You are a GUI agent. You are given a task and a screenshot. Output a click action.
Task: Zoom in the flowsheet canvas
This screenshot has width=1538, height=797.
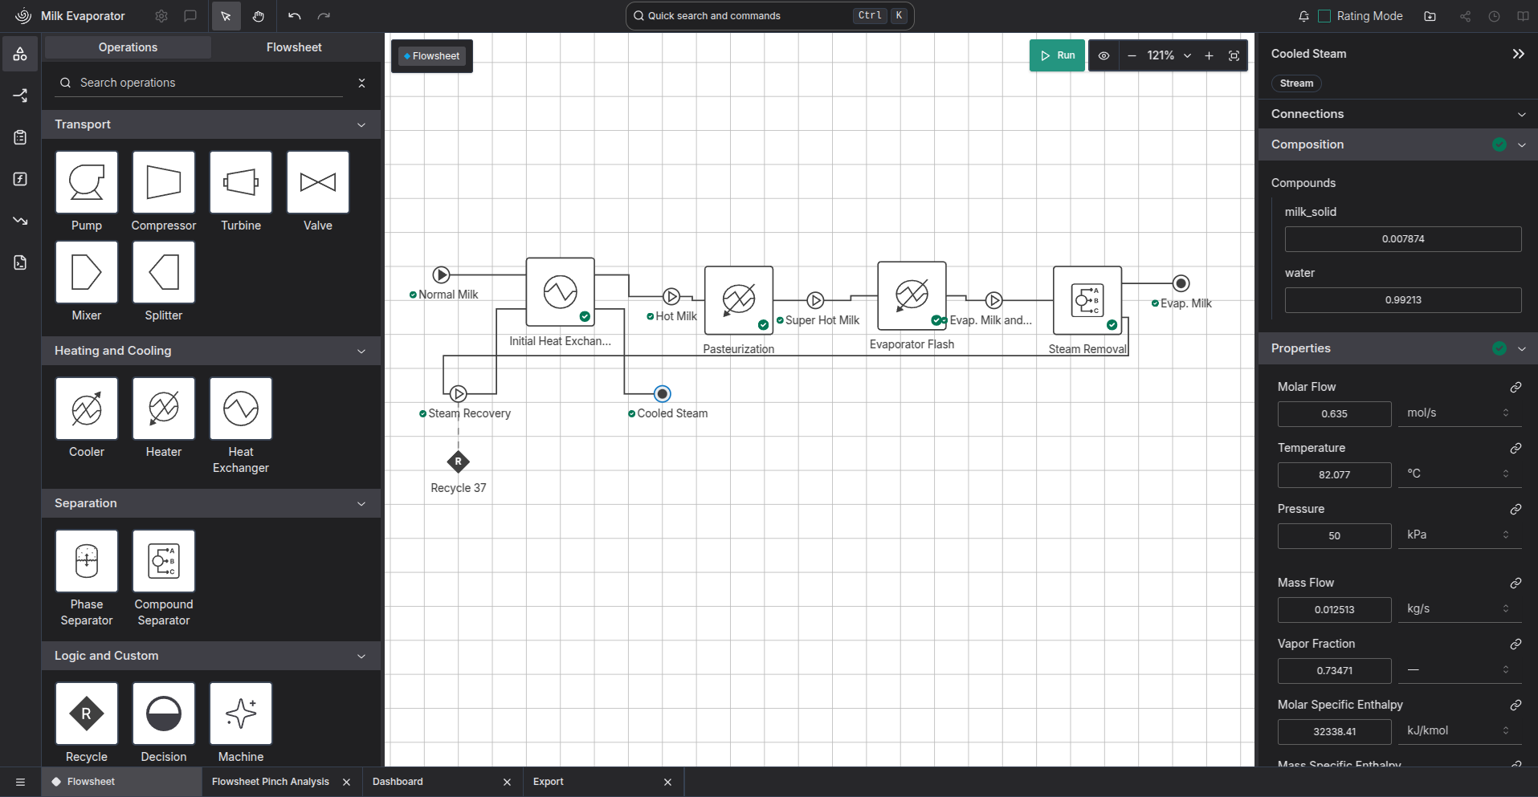pos(1209,55)
